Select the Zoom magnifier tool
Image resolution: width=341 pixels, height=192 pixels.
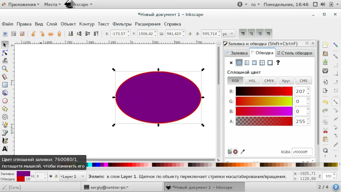(x=5, y=69)
